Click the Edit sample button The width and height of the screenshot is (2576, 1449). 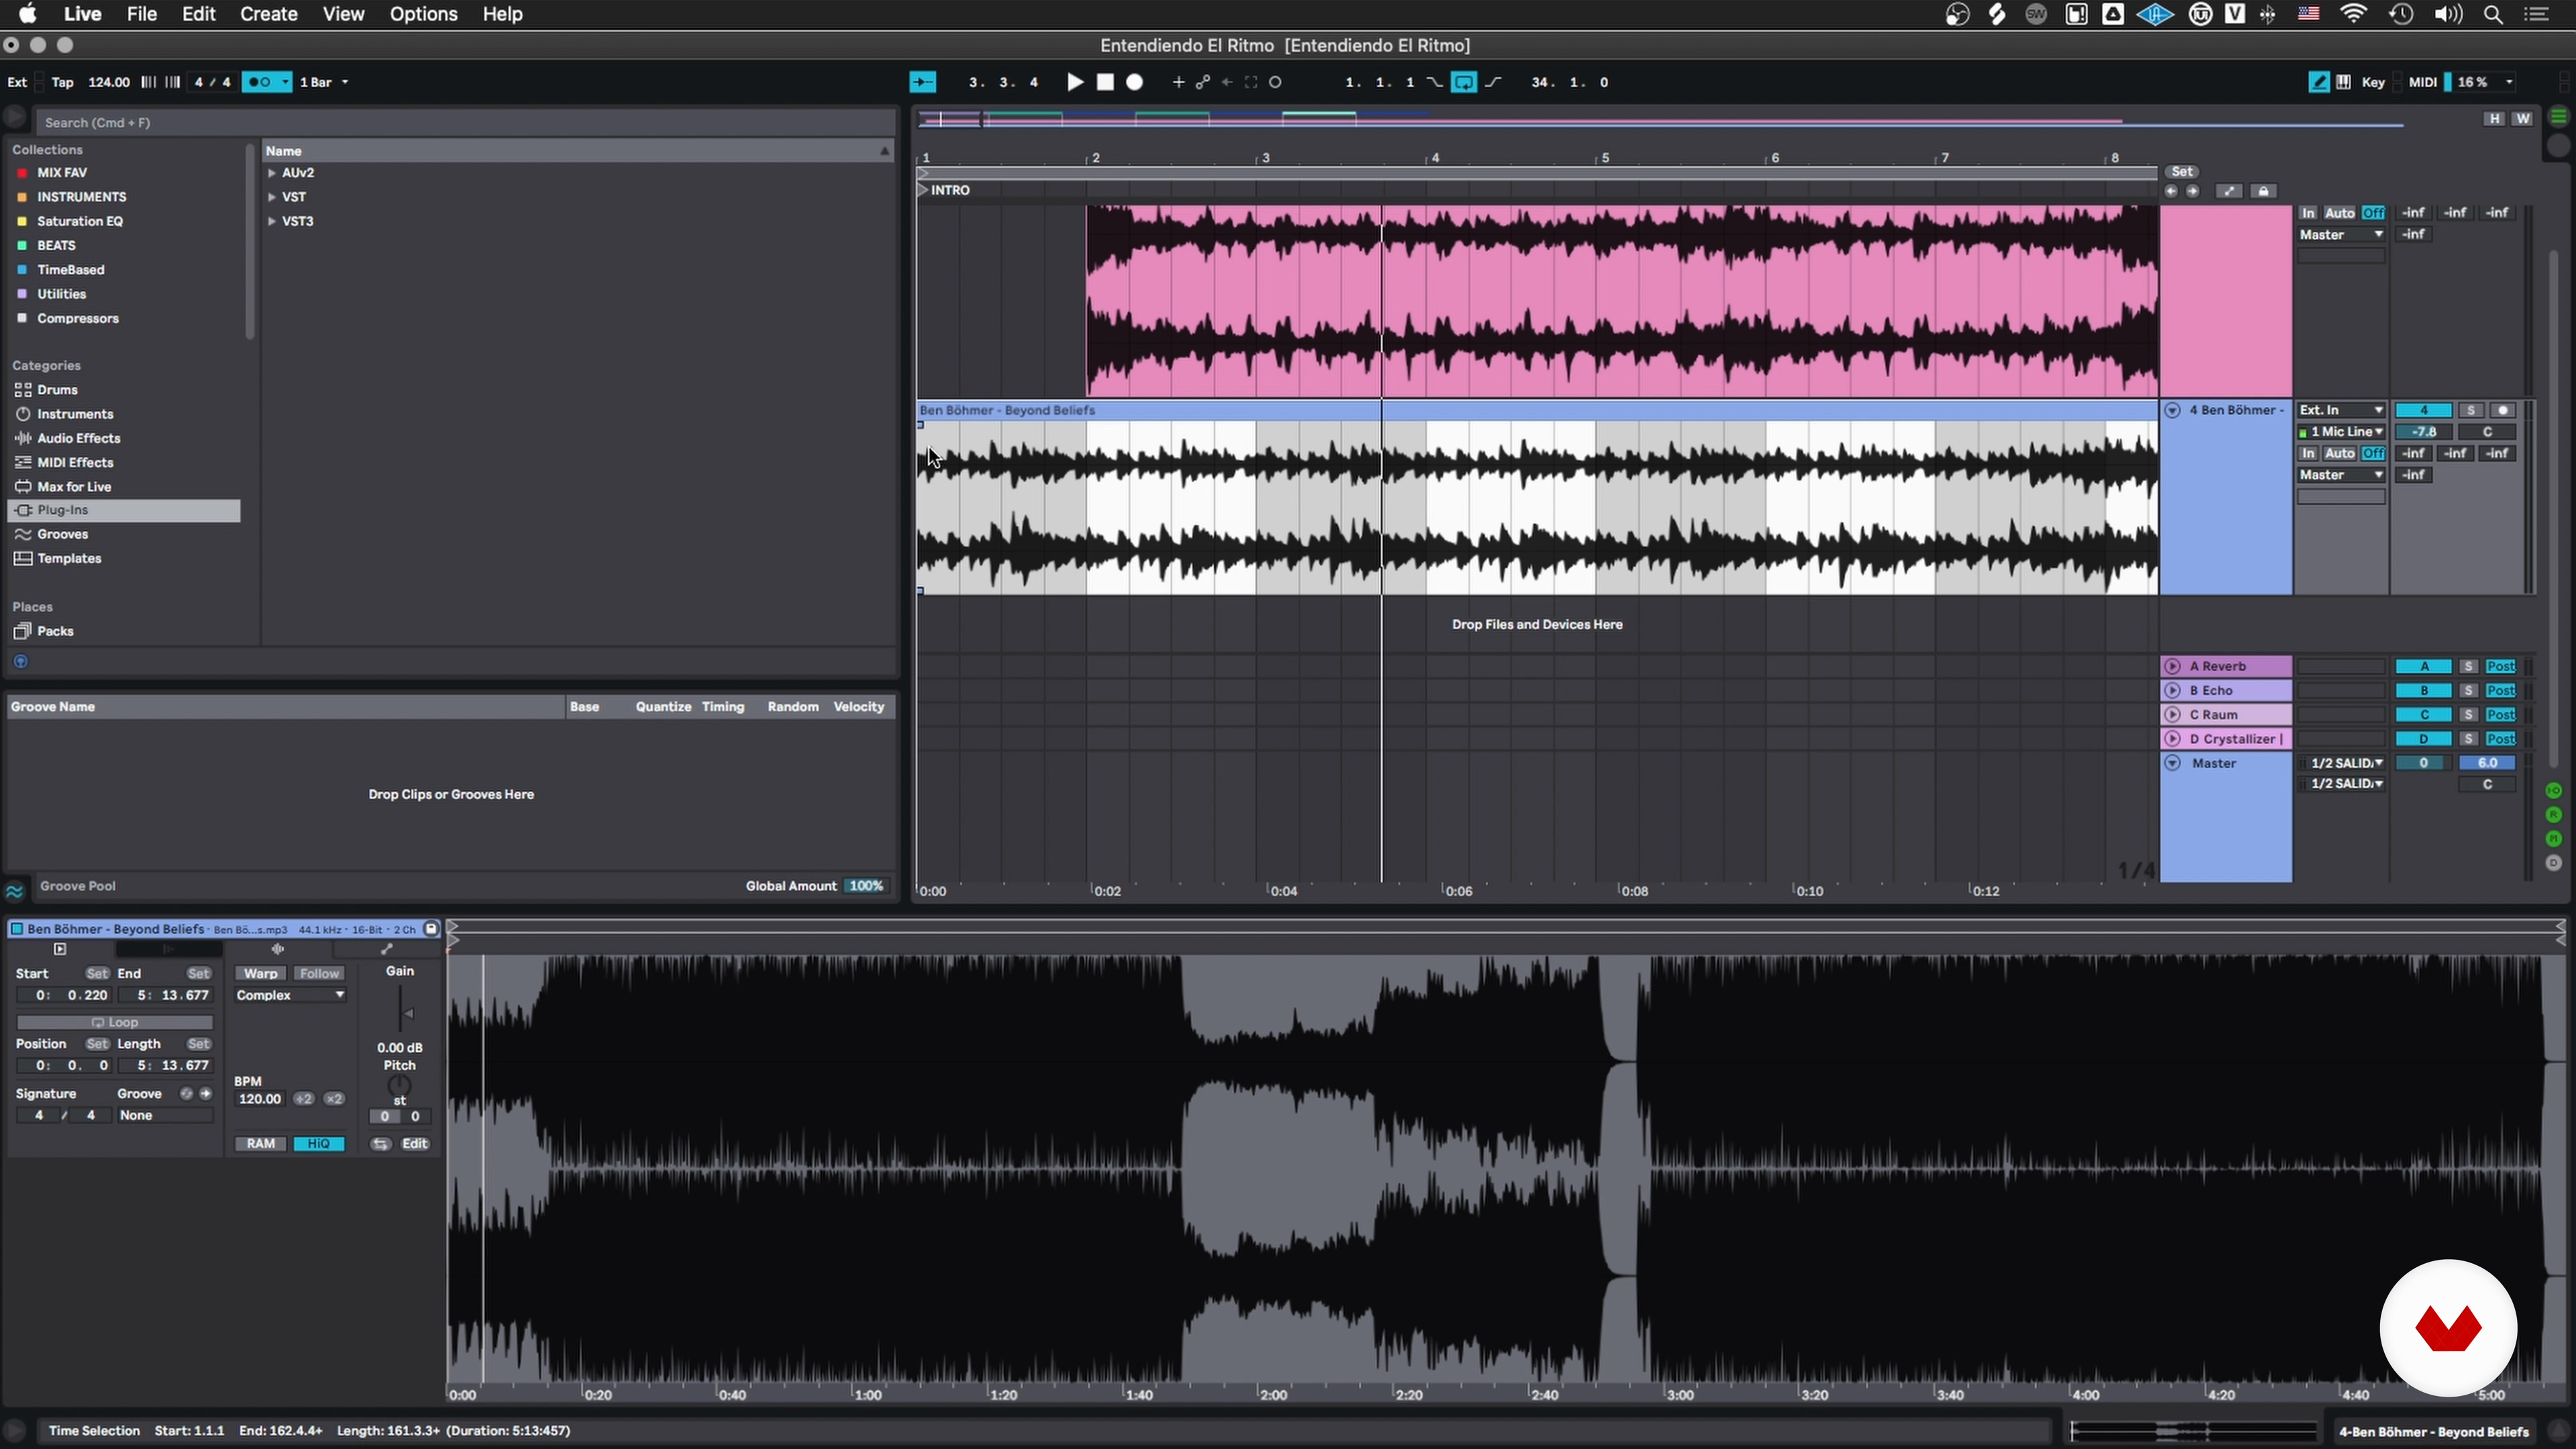(x=414, y=1144)
